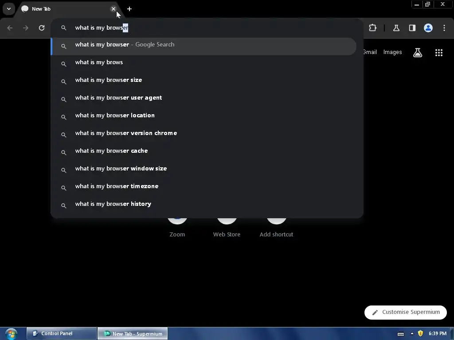Click New Tab - Supermium taskbar item

pos(133,333)
